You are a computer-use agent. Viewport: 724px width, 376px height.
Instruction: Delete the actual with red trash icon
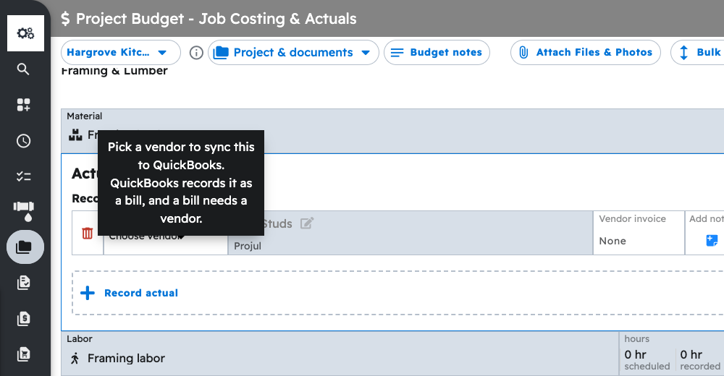click(x=88, y=233)
